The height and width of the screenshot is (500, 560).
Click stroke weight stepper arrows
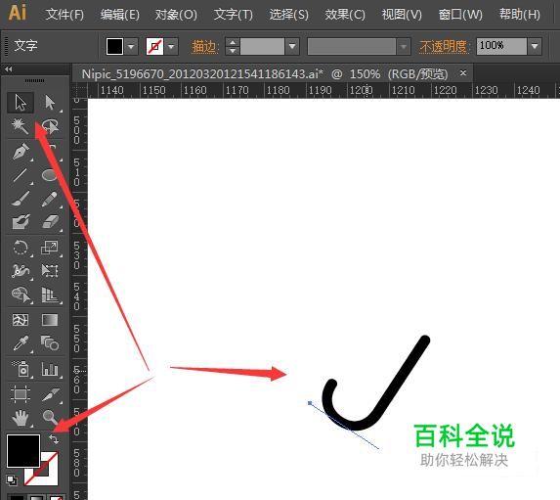tap(233, 47)
